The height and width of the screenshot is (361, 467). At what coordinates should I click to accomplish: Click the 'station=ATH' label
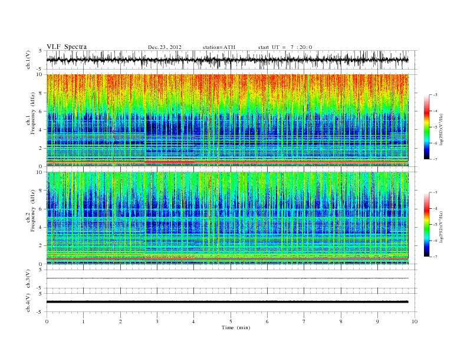[x=219, y=47]
